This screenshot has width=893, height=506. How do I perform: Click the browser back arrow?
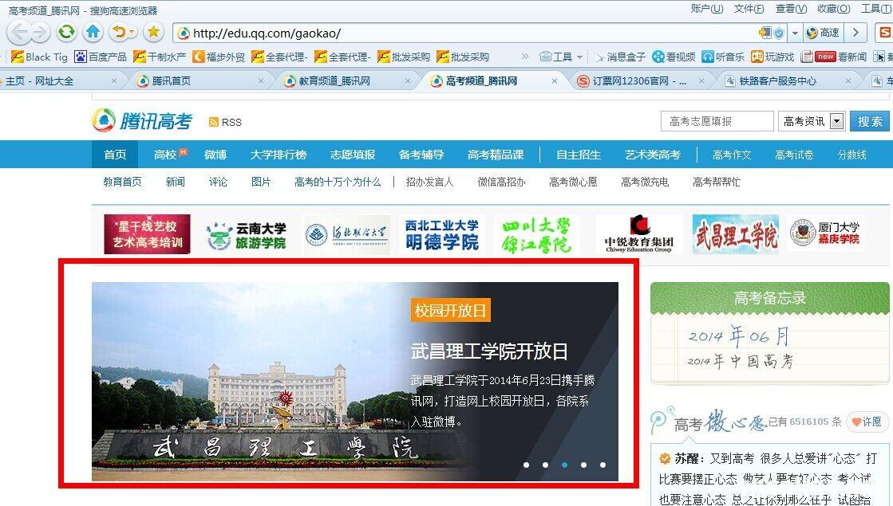pyautogui.click(x=20, y=33)
